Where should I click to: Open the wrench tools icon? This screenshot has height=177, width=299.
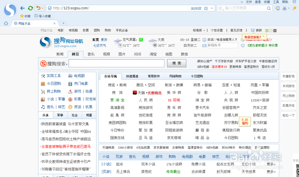[295, 9]
